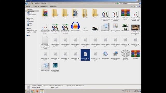Change the view with the view icon
The image size is (166, 93).
coord(132,6)
